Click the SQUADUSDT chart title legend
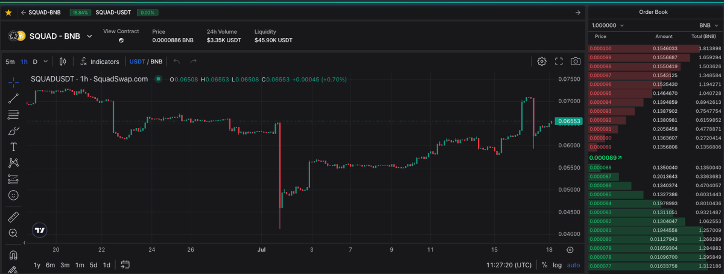Viewport: 724px width, 274px height. coord(89,78)
